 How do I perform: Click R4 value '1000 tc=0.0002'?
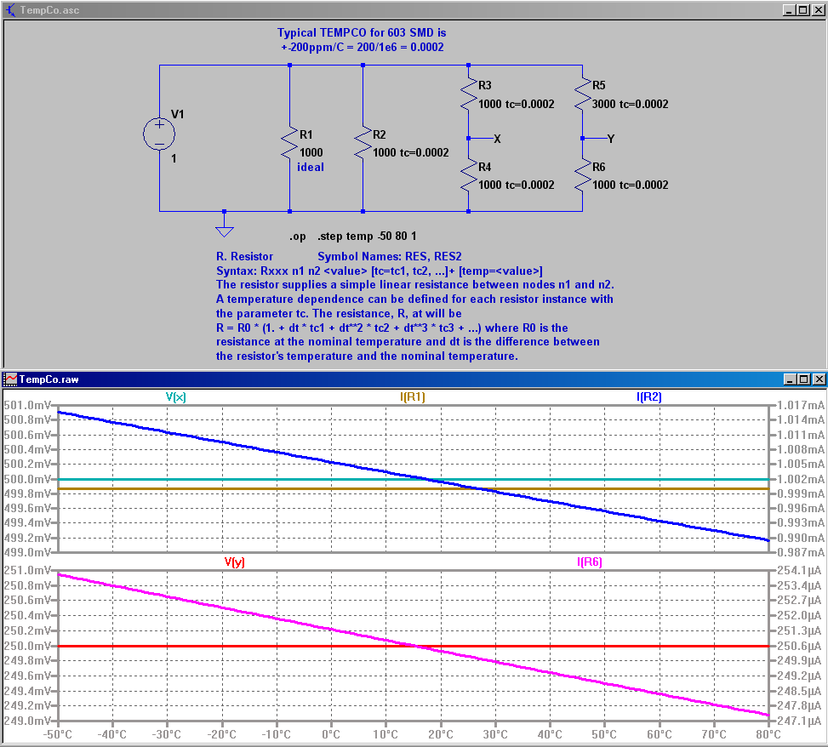517,185
